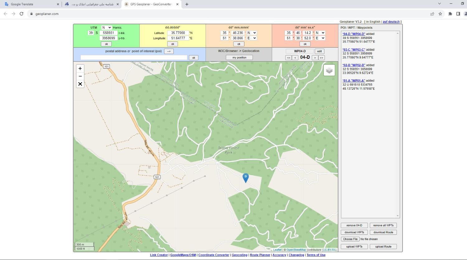Click the my position button
The image size is (467, 260).
(239, 58)
